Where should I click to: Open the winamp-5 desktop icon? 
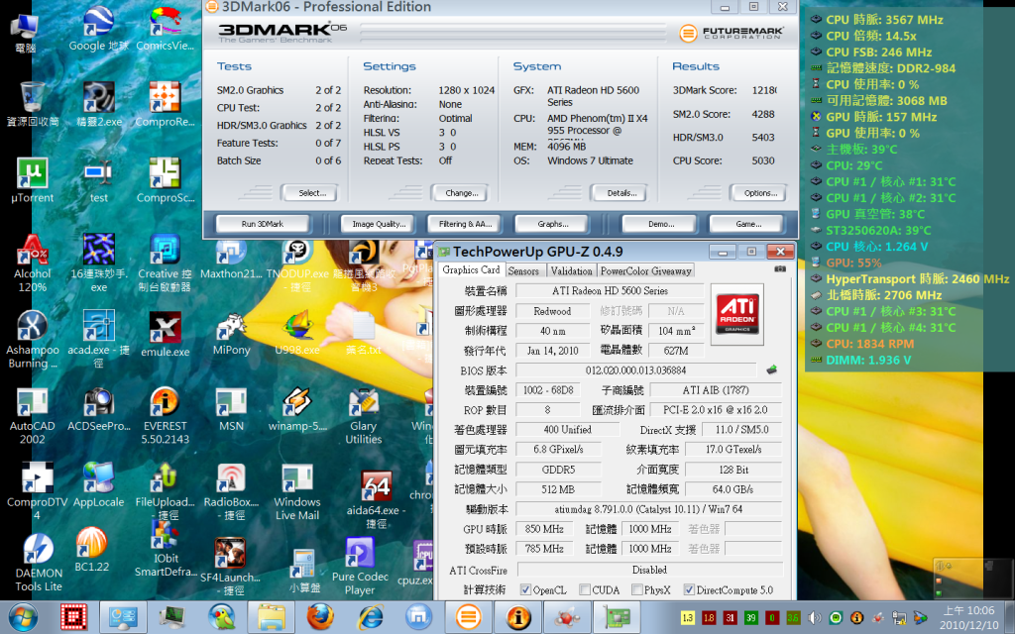(x=297, y=409)
